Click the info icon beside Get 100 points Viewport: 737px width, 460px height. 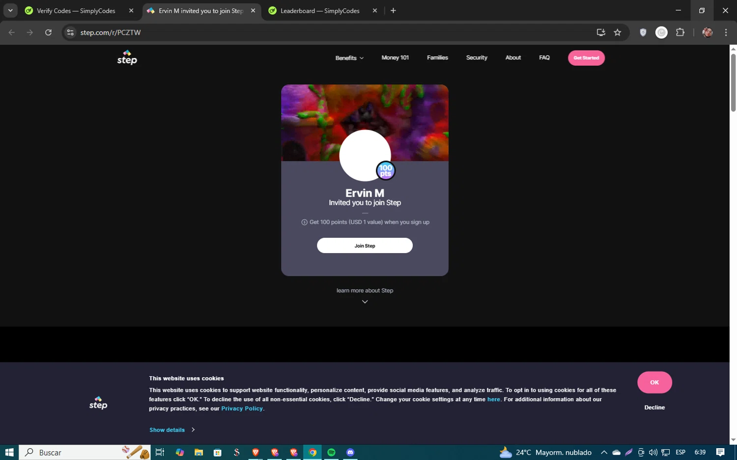point(304,222)
